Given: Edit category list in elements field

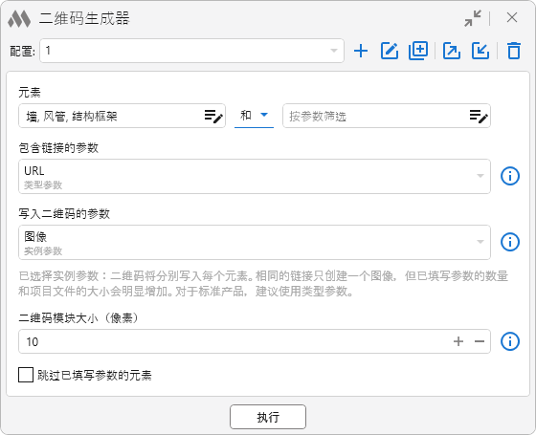Looking at the screenshot, I should coord(213,116).
